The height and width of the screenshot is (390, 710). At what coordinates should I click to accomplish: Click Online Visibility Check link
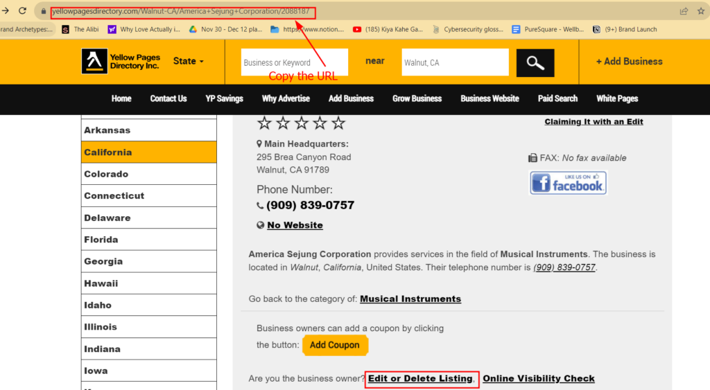[538, 379]
